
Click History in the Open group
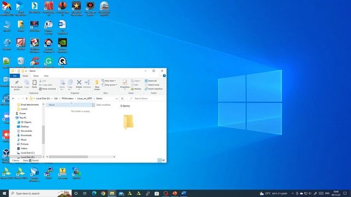[136, 89]
